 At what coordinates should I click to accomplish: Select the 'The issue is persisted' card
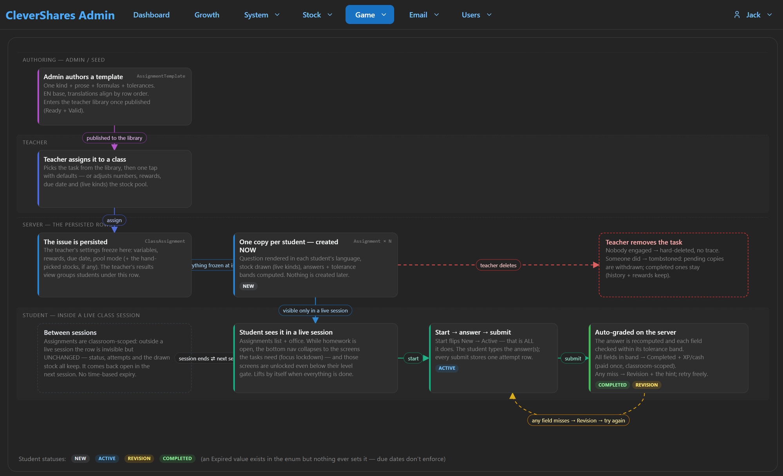coord(114,265)
